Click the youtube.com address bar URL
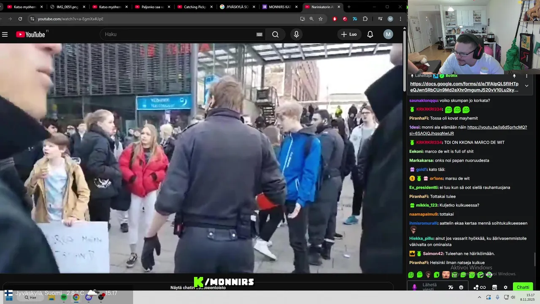The width and height of the screenshot is (540, 304). click(x=70, y=19)
